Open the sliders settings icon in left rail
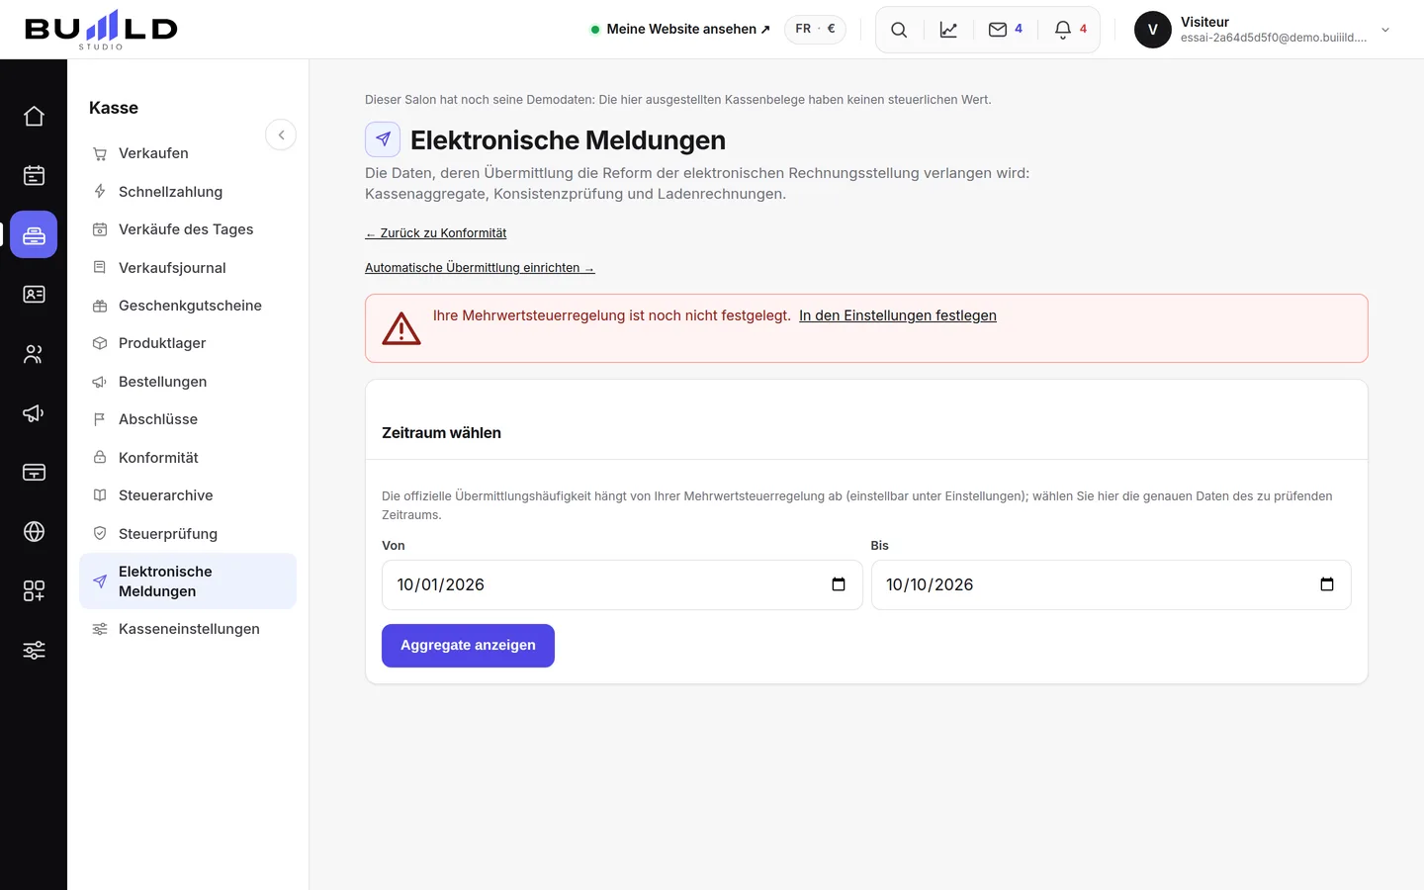This screenshot has height=890, width=1424. (34, 650)
